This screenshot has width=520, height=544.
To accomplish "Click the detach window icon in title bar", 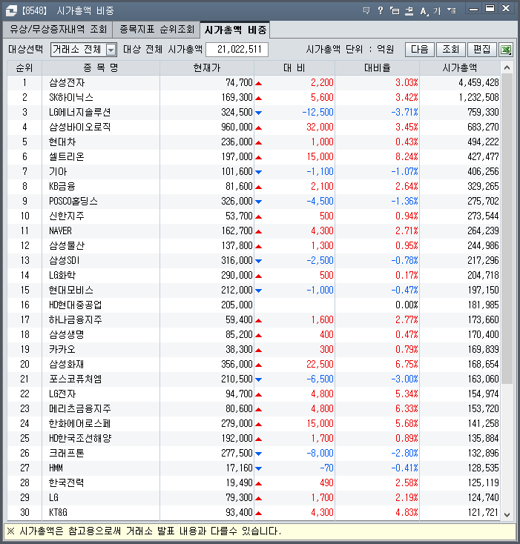I will (395, 10).
